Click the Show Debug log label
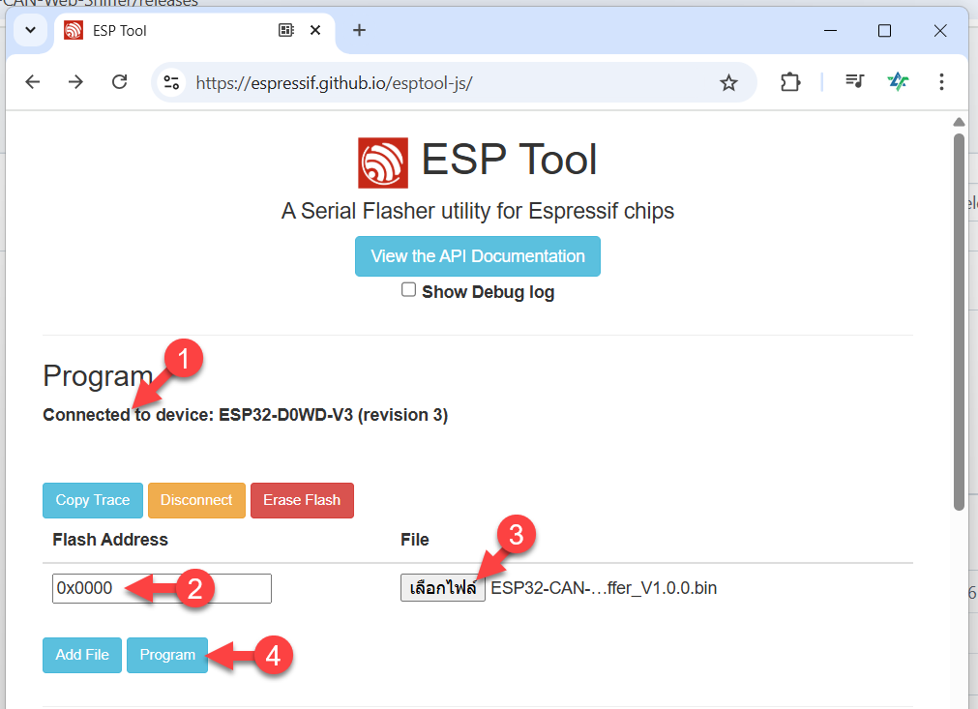 pyautogui.click(x=489, y=292)
